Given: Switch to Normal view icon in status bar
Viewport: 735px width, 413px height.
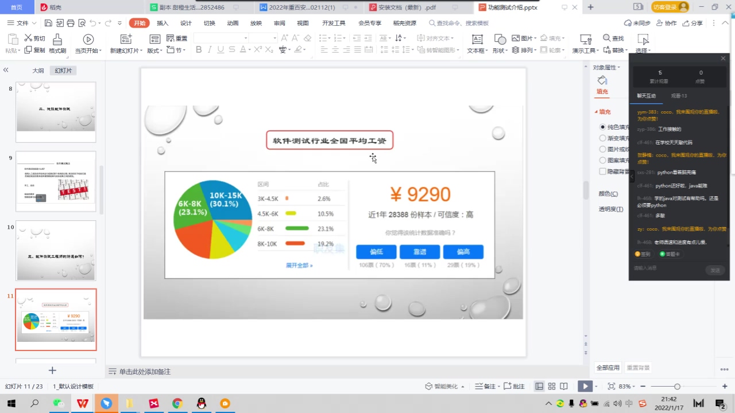Looking at the screenshot, I should tap(539, 386).
